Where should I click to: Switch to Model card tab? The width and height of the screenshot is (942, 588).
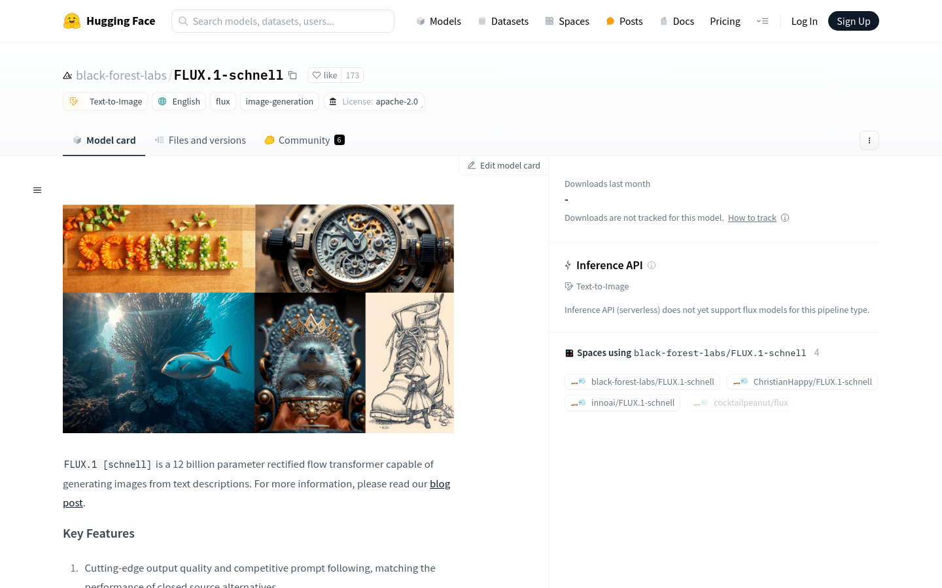(x=104, y=140)
